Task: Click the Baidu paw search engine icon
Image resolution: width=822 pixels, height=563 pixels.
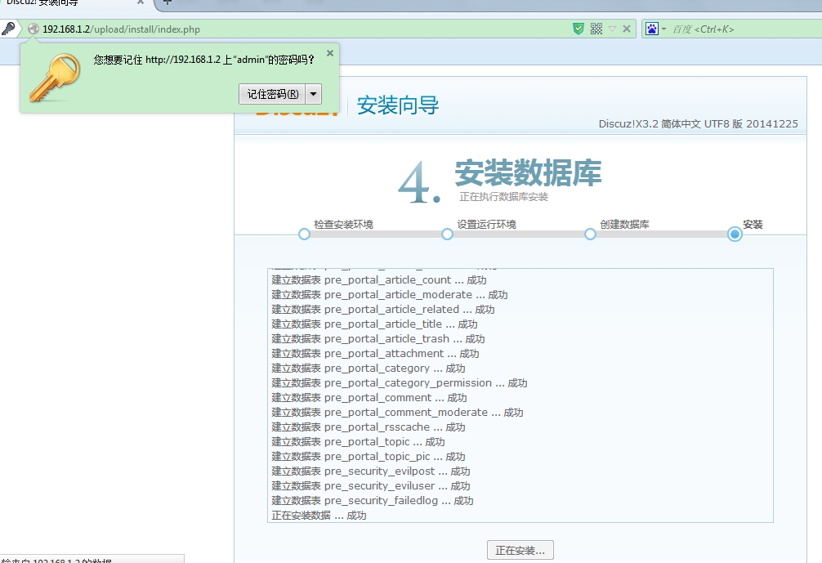Action: [651, 29]
